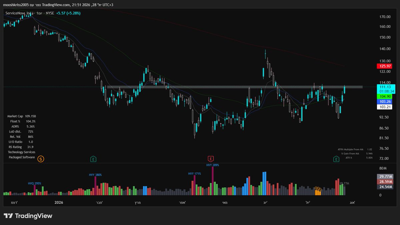
Task: Select the green 104.90 price label
Action: [385, 96]
